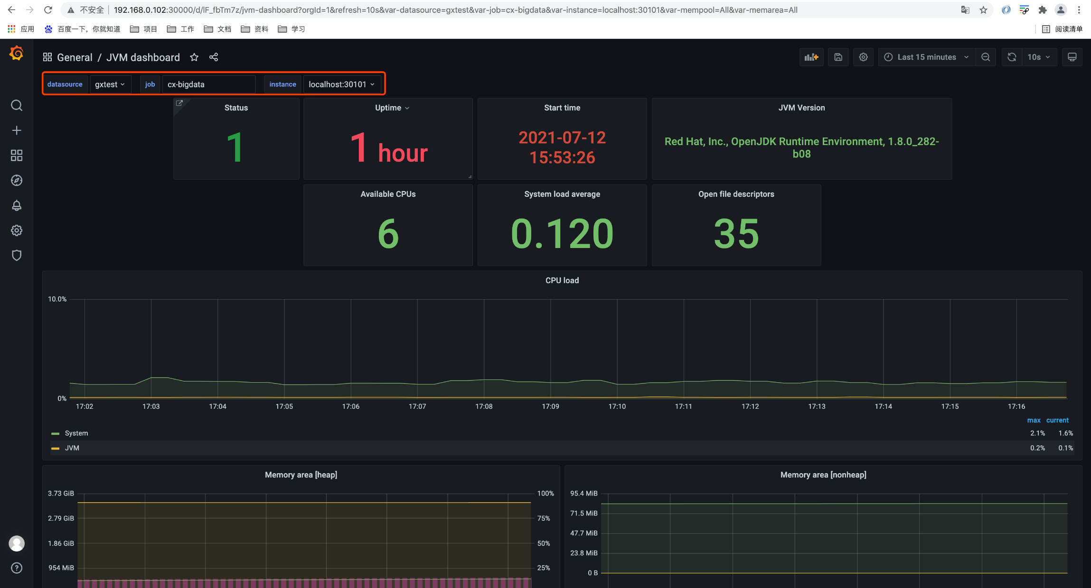This screenshot has width=1091, height=588.
Task: Open the Start time panel title menu
Action: [x=562, y=108]
